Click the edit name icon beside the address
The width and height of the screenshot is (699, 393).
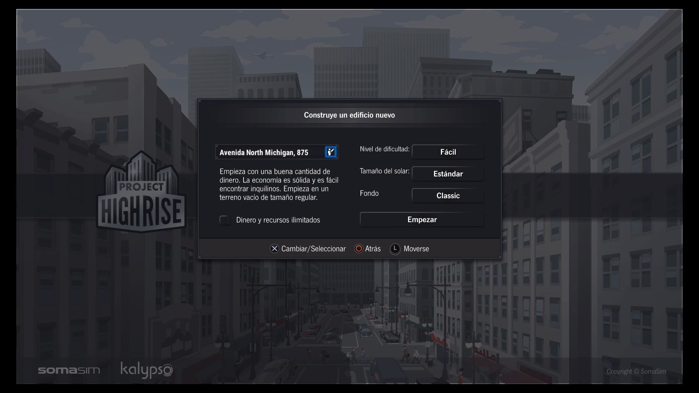coord(331,152)
